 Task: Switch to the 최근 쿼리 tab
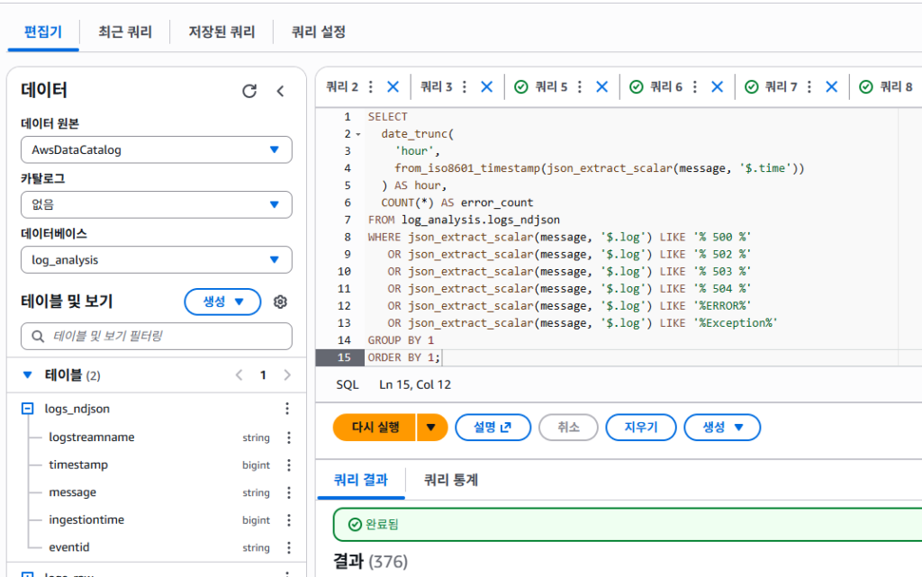125,32
